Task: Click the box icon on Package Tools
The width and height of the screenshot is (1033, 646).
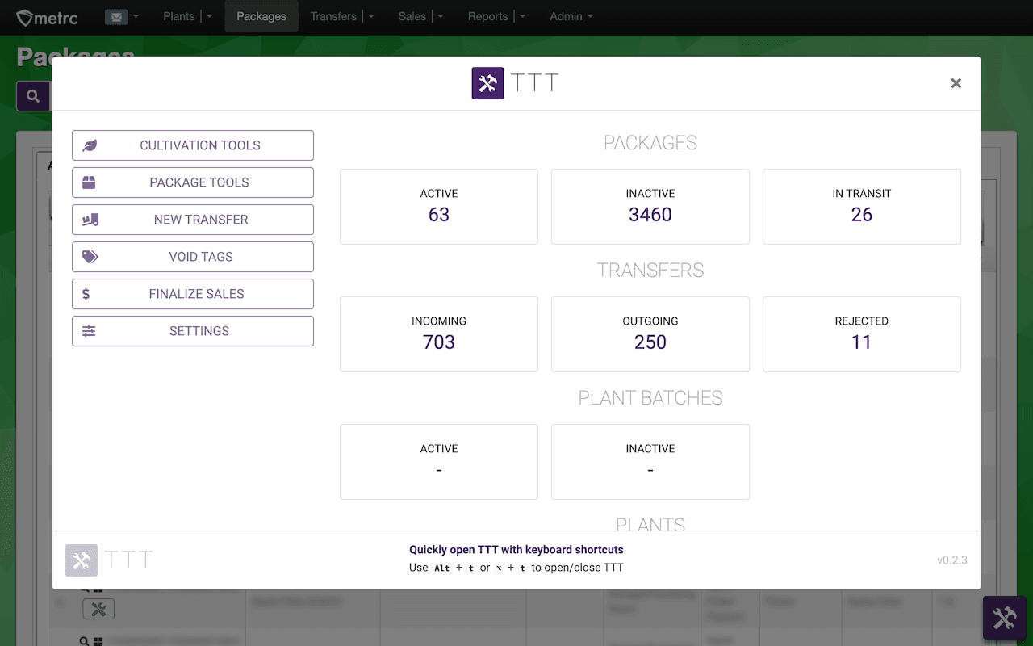Action: click(90, 182)
